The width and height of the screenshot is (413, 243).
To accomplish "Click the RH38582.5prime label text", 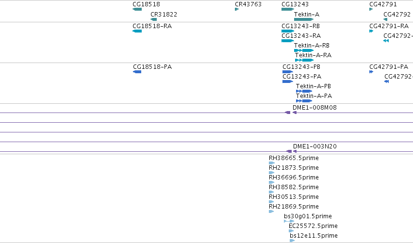I will [x=294, y=187].
